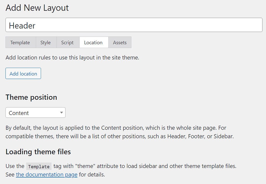266x184 pixels.
Task: Click the Add location button
Action: point(23,73)
